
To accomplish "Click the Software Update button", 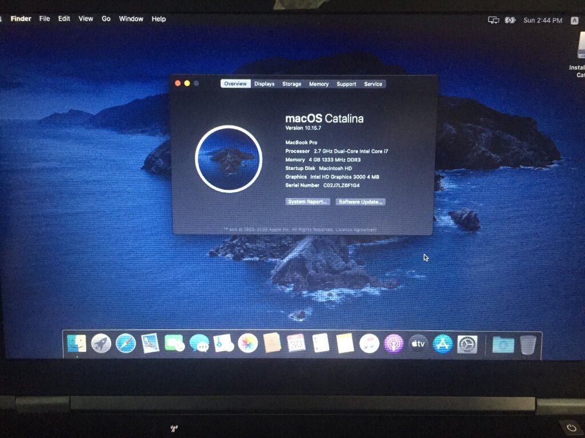I will [x=360, y=202].
